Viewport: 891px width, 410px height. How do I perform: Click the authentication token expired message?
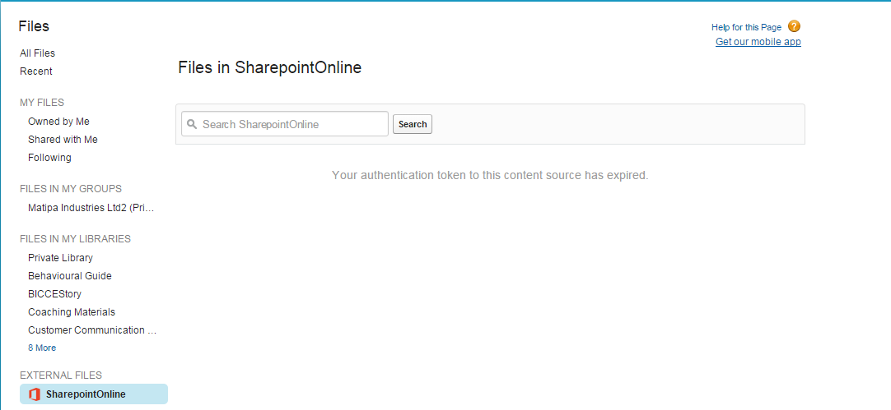point(490,175)
